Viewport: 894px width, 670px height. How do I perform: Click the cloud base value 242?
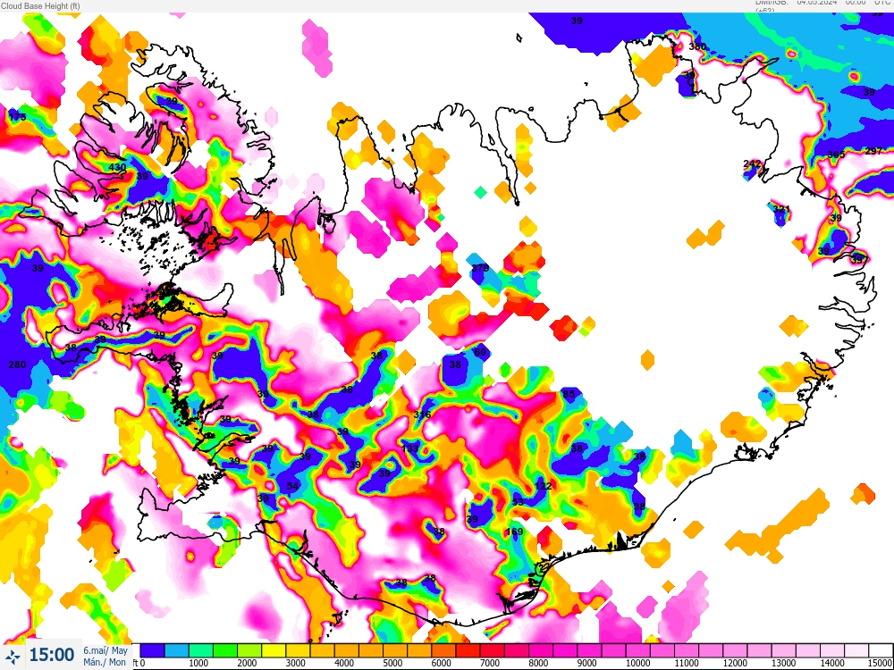(x=752, y=163)
